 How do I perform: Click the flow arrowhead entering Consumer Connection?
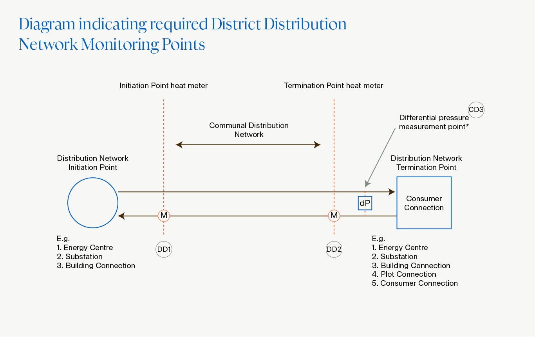pos(392,192)
